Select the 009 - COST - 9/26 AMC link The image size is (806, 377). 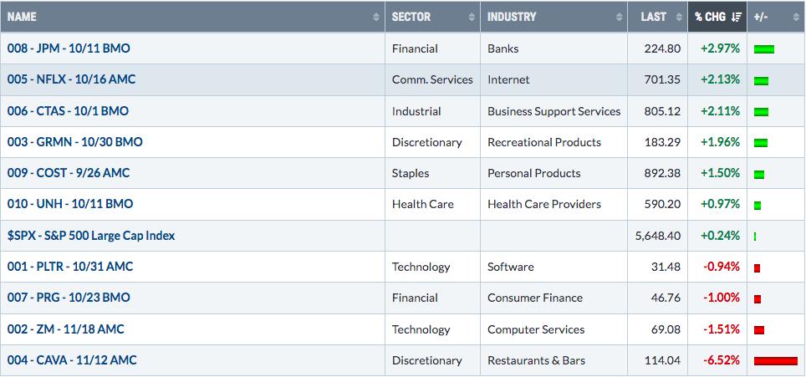pyautogui.click(x=69, y=173)
